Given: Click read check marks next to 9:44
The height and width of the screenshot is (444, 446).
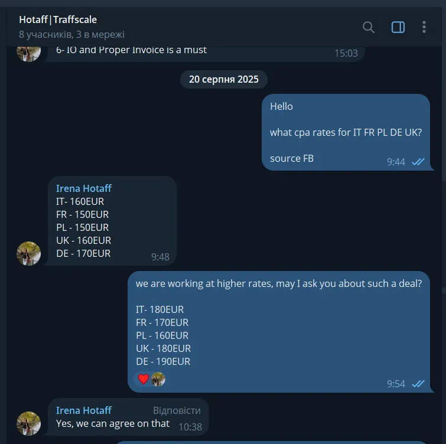Looking at the screenshot, I should (x=418, y=162).
